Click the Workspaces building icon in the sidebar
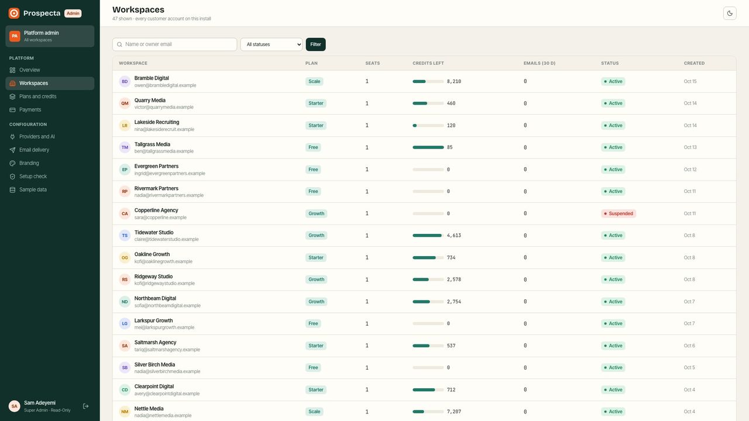Screen dimensions: 749x421 (13, 84)
